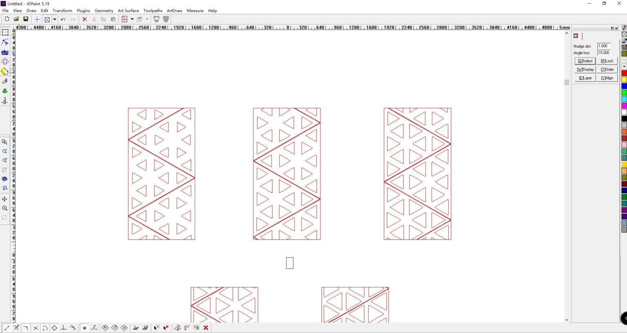
Task: Open the Toolpaths menu
Action: click(153, 11)
